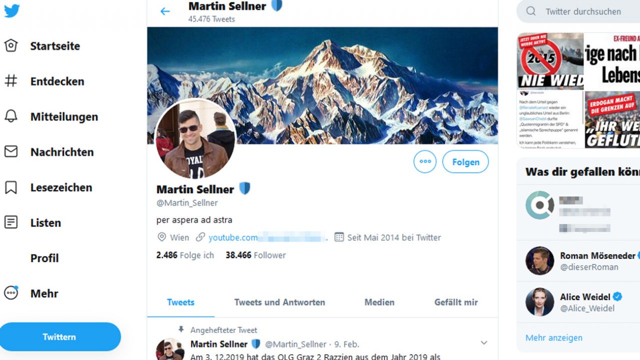The image size is (640, 360).
Task: Click the Twitter bird logo
Action: pyautogui.click(x=12, y=10)
